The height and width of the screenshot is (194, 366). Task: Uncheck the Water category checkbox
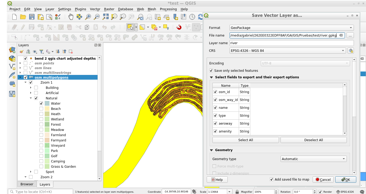click(x=41, y=103)
